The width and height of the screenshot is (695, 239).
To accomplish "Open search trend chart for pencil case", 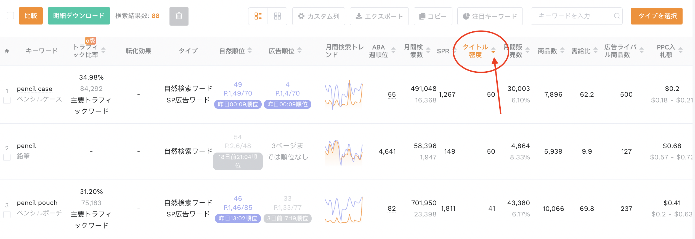I will tap(344, 94).
